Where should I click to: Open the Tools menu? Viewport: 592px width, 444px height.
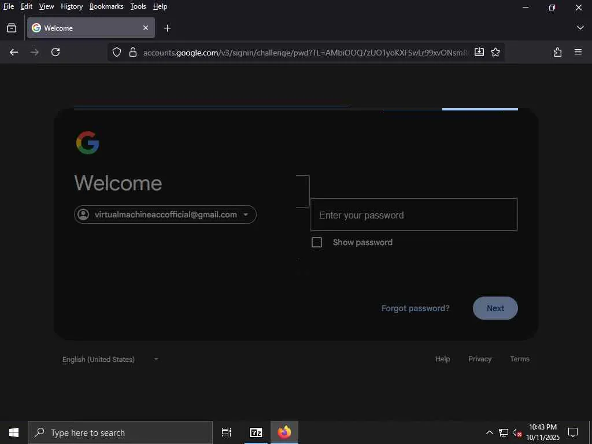[138, 6]
